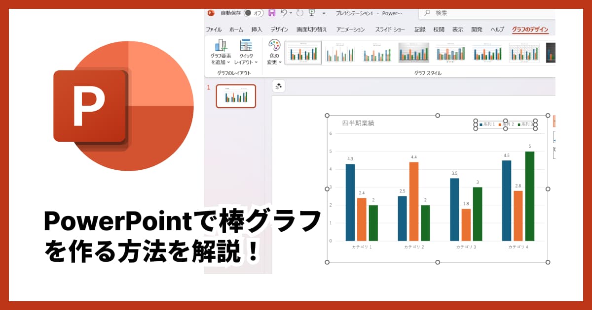Click the sparkle icon beside the slide
The image size is (592, 310).
(x=279, y=87)
